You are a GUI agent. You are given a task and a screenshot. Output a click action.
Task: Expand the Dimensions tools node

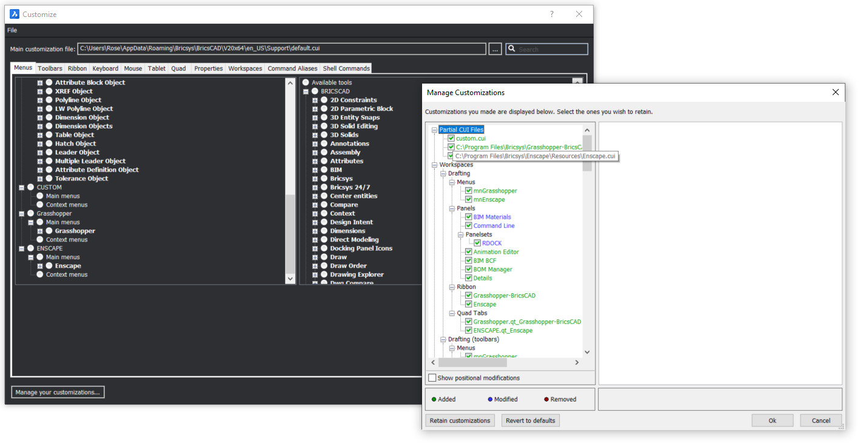coord(315,231)
